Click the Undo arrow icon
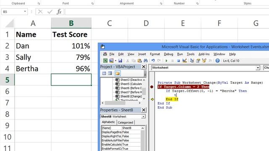 pos(153,60)
